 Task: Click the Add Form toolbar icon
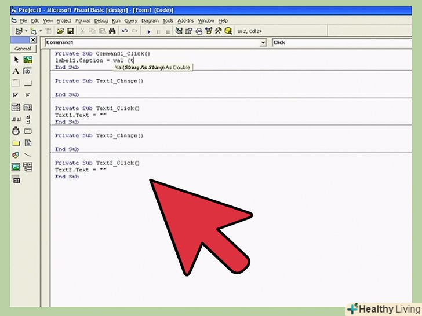(x=34, y=31)
